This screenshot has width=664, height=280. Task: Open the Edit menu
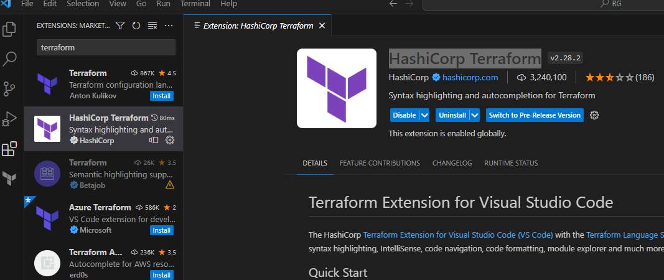click(50, 4)
